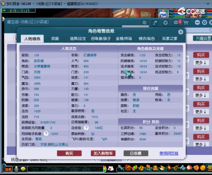
Task: Click the question mark beside 月饼粽子机缘
Action: point(46,134)
